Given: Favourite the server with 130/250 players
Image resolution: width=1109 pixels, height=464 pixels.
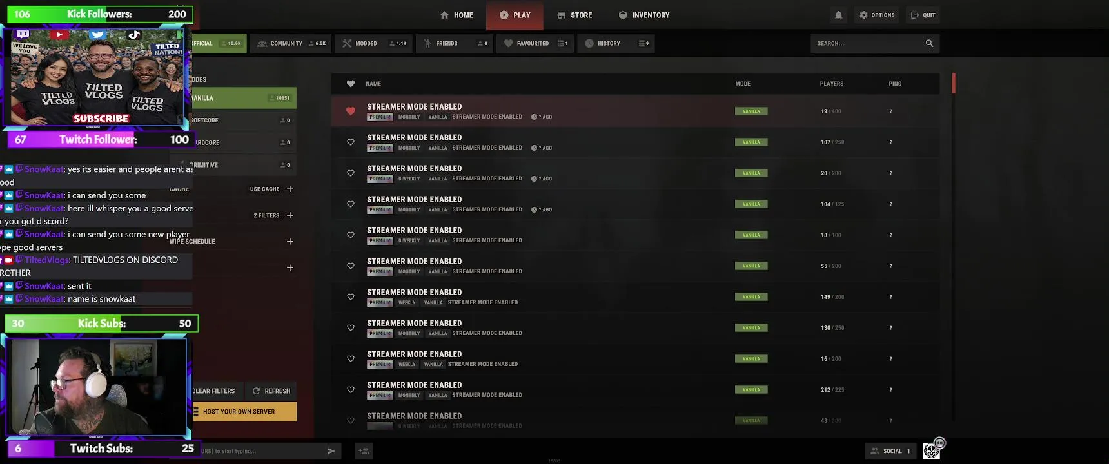Looking at the screenshot, I should pyautogui.click(x=351, y=328).
